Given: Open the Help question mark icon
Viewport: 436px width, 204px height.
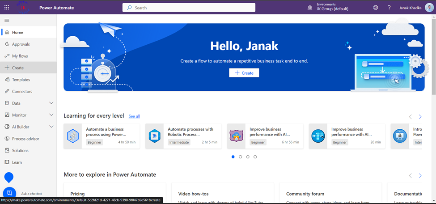Looking at the screenshot, I should click(389, 8).
